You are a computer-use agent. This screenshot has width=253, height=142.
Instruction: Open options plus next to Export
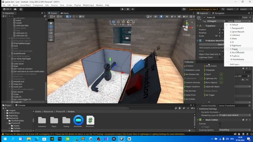[x=221, y=74]
